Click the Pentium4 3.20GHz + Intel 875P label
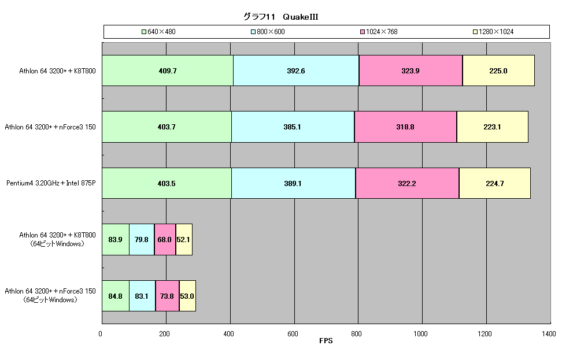 coord(51,183)
